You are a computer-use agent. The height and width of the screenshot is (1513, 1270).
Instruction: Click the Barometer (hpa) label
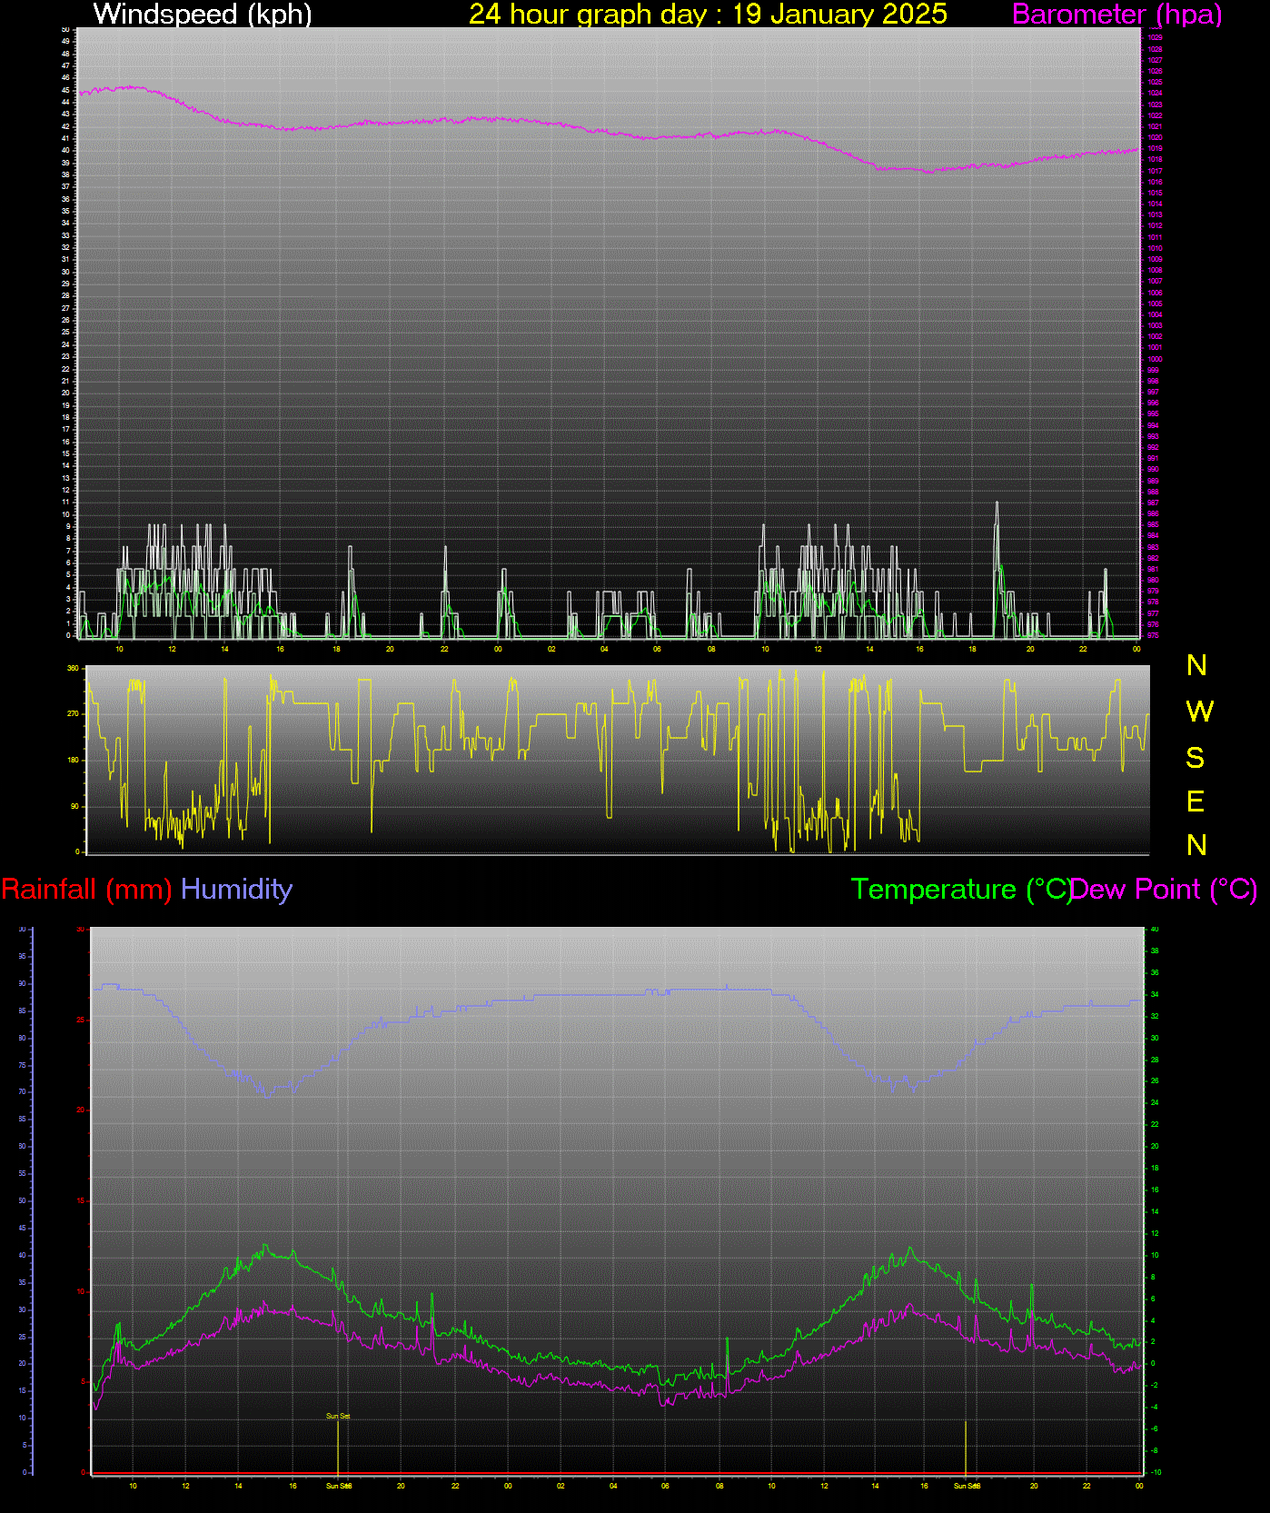(1116, 15)
